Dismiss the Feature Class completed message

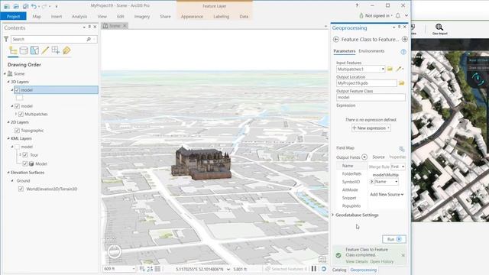[403, 255]
